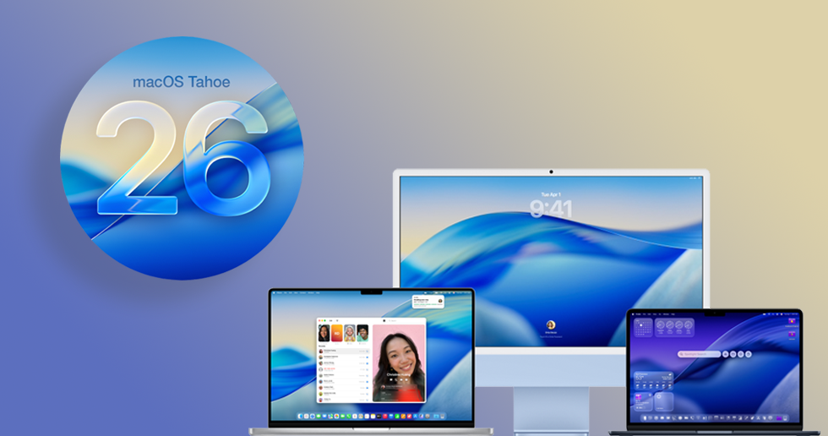
Task: Click the password prompt under iMac avatar
Action: click(x=551, y=336)
